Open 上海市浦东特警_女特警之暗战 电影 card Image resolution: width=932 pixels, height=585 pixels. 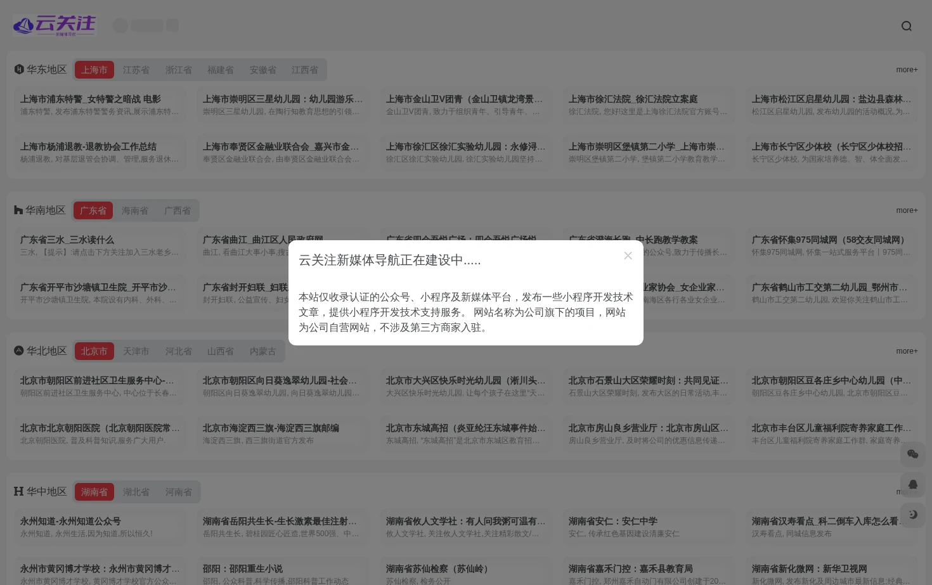[x=100, y=105]
